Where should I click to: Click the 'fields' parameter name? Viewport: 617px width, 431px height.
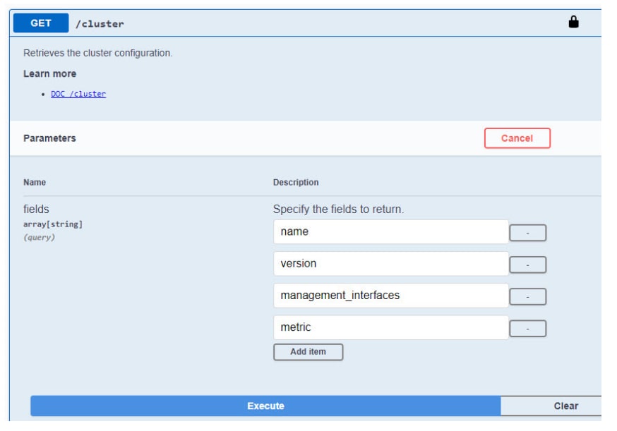tap(36, 209)
